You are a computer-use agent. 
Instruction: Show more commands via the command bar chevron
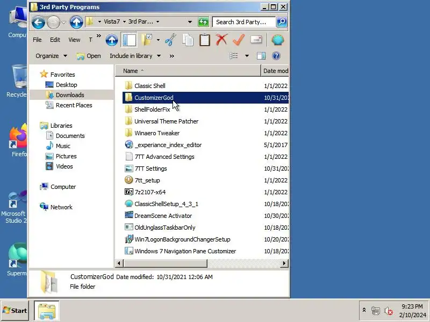171,56
